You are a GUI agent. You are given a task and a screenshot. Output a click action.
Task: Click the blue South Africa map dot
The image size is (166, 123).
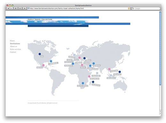tap(83, 83)
